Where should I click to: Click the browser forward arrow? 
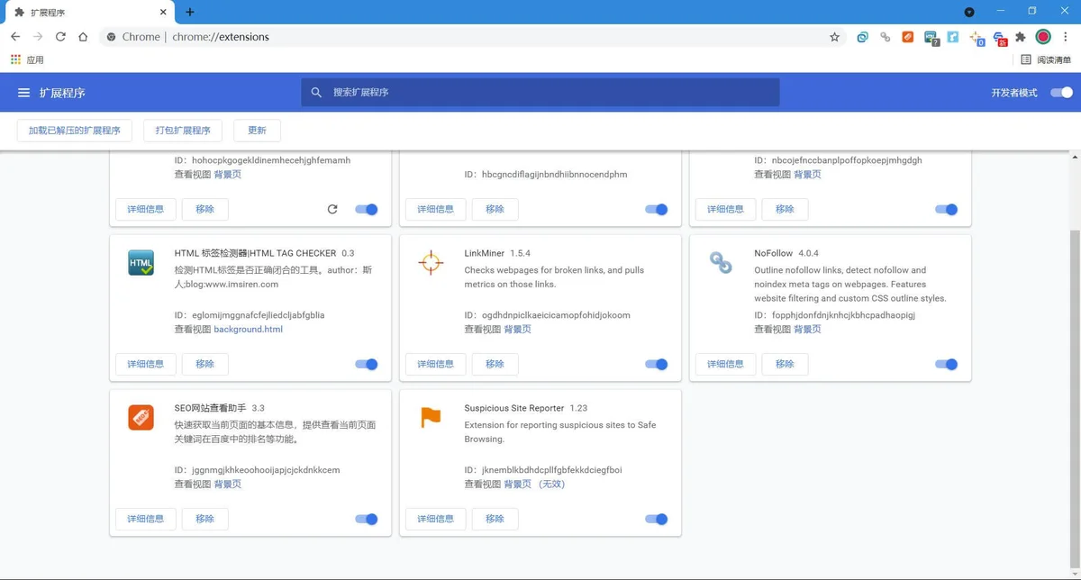click(38, 37)
